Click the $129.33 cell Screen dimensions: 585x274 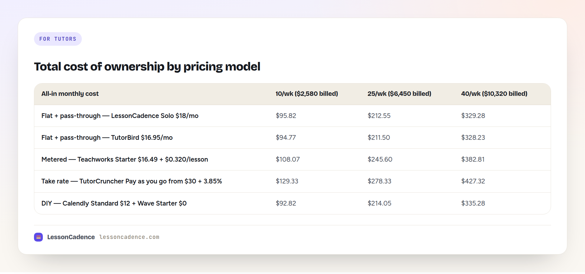click(x=287, y=181)
